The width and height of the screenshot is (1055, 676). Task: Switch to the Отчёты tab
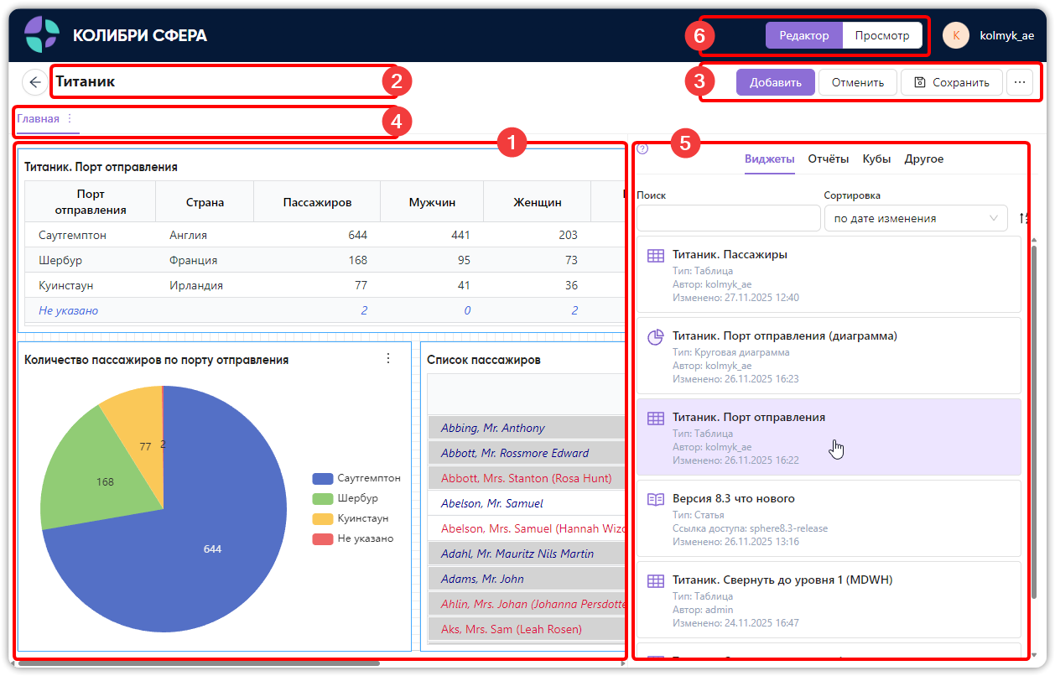point(829,159)
